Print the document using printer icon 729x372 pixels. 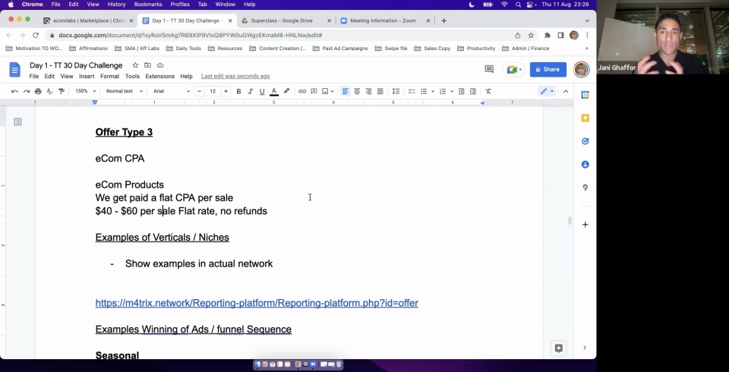coord(38,91)
